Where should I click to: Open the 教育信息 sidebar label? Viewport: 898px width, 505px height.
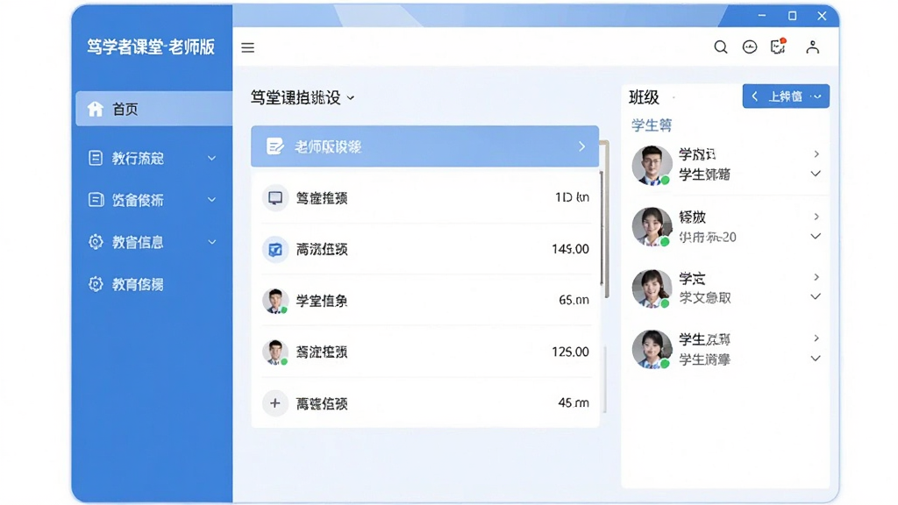138,242
